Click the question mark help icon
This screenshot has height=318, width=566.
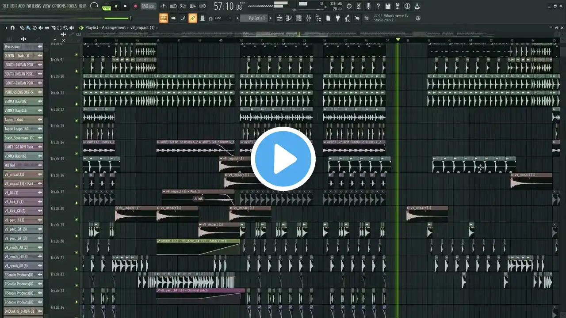[378, 6]
